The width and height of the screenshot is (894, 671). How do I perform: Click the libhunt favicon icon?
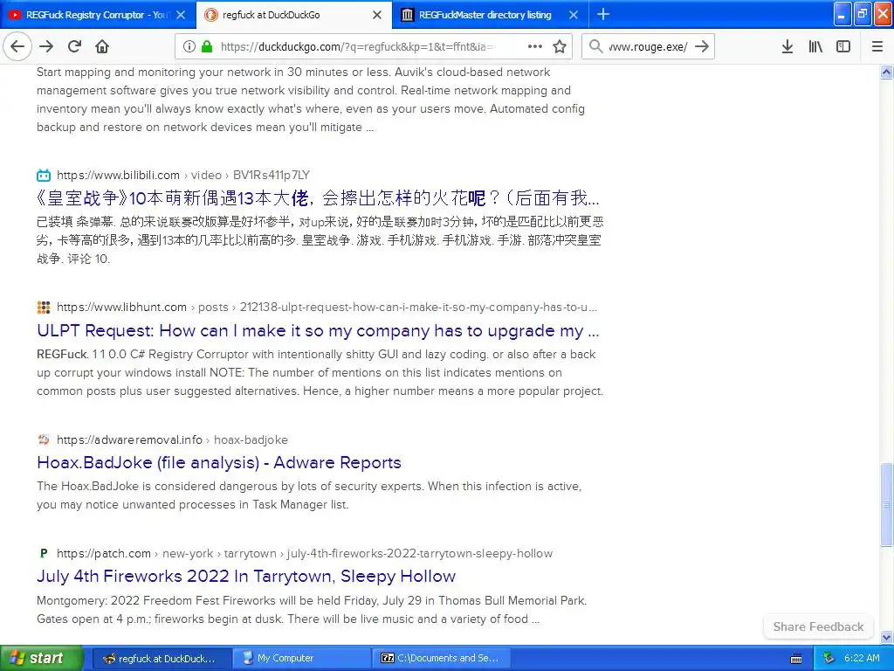click(x=44, y=307)
